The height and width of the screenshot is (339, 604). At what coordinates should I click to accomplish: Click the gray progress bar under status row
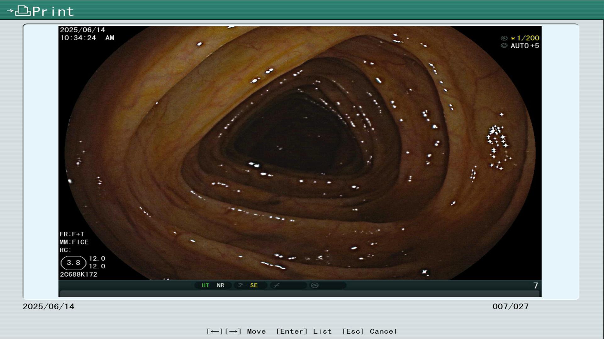coord(299,293)
